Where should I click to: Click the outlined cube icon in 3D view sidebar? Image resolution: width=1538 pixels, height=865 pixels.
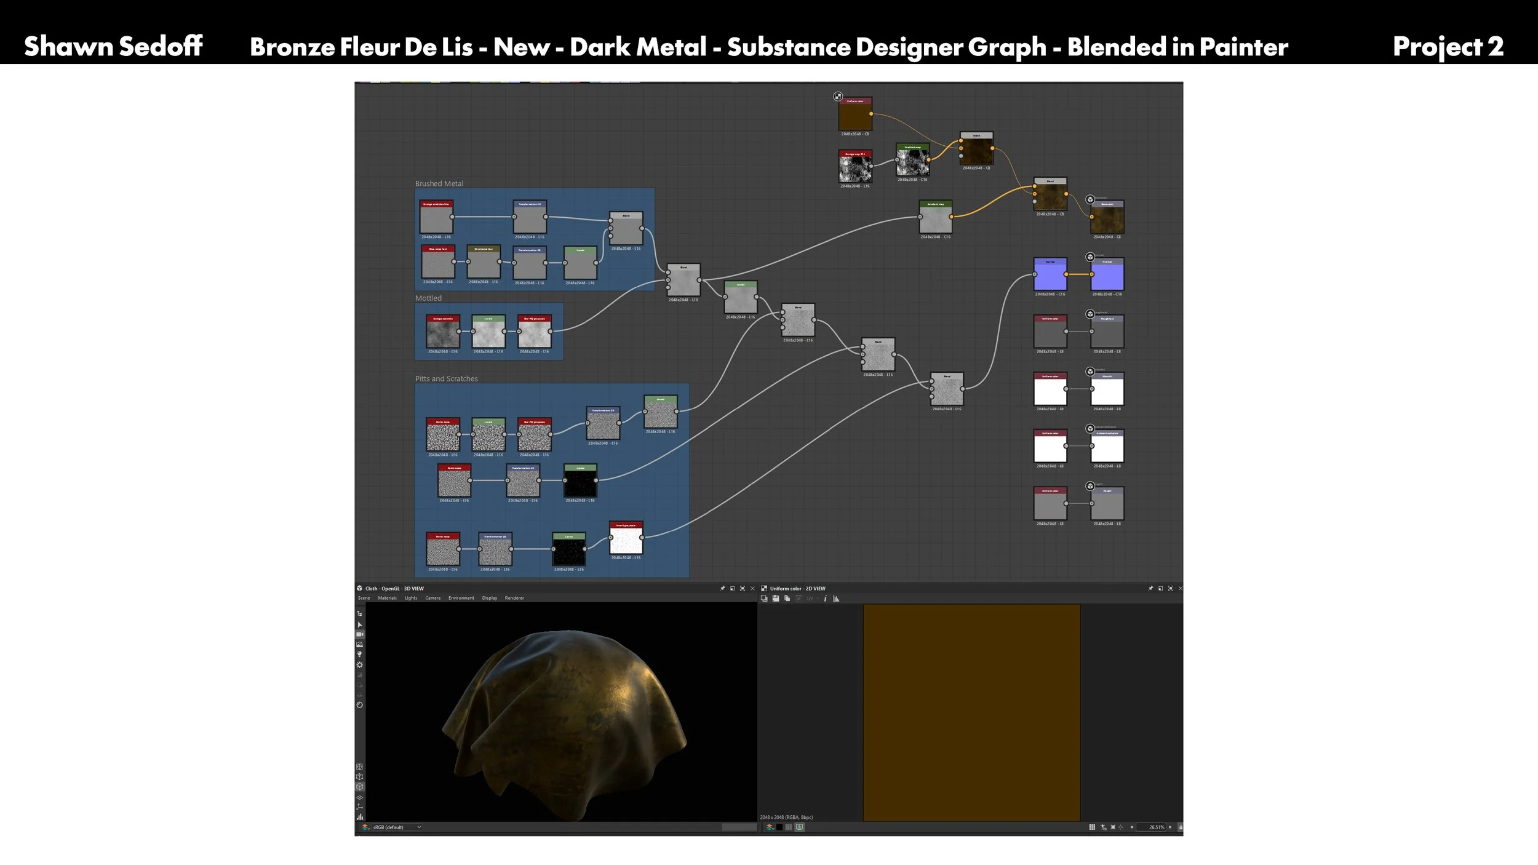[360, 776]
